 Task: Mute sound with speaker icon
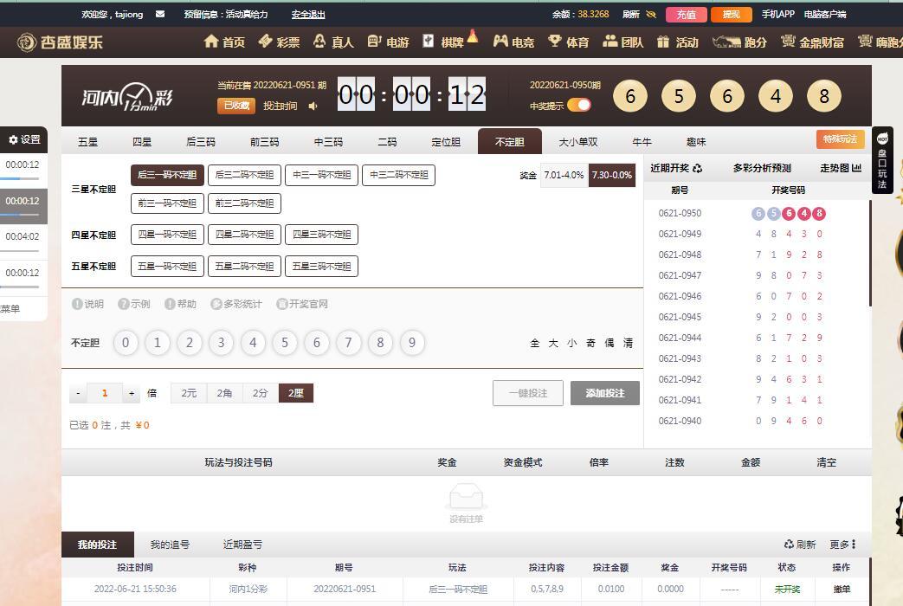tap(313, 106)
